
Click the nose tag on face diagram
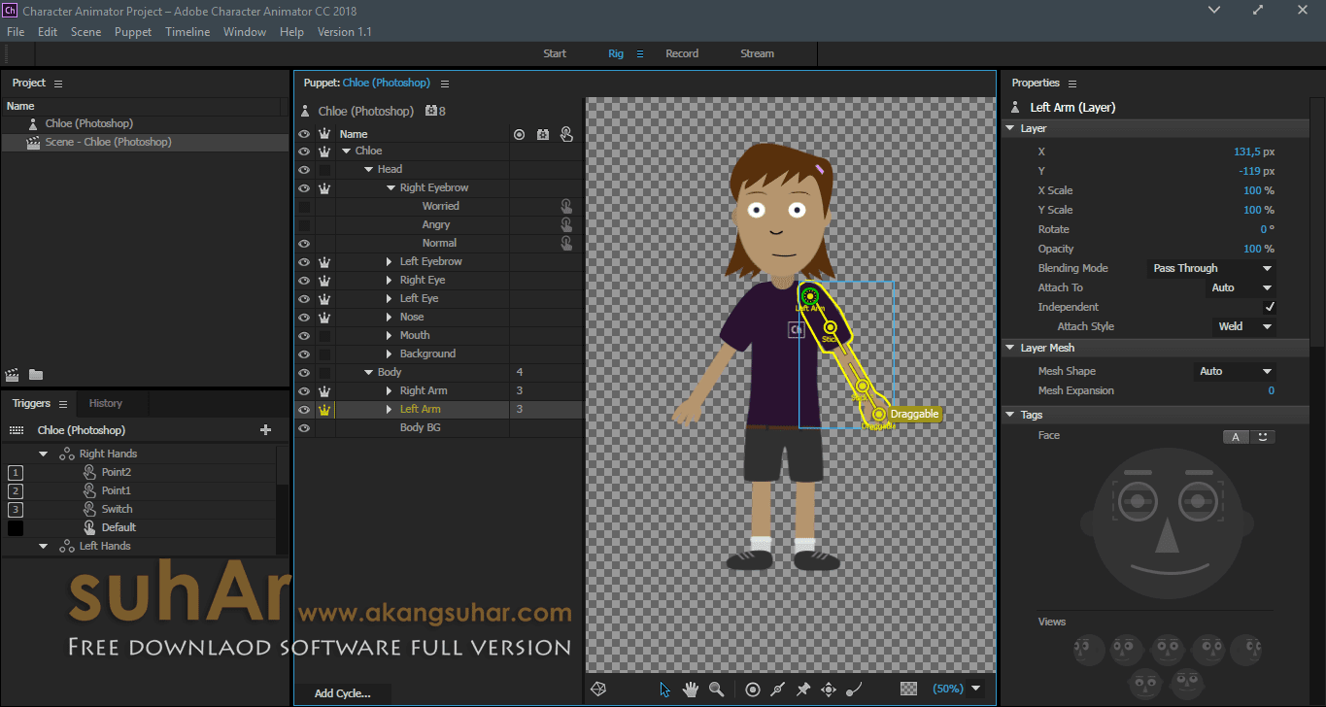(1169, 535)
